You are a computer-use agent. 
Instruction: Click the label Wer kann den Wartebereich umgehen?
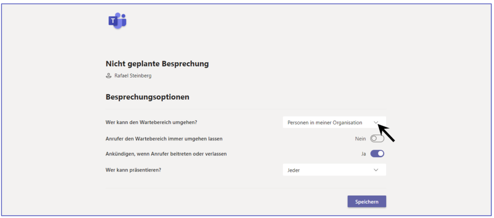click(151, 123)
